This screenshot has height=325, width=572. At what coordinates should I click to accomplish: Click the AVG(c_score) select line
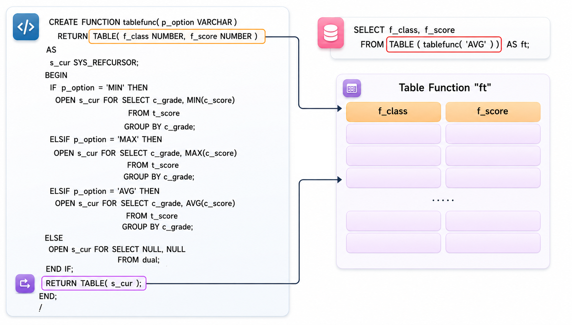145,203
